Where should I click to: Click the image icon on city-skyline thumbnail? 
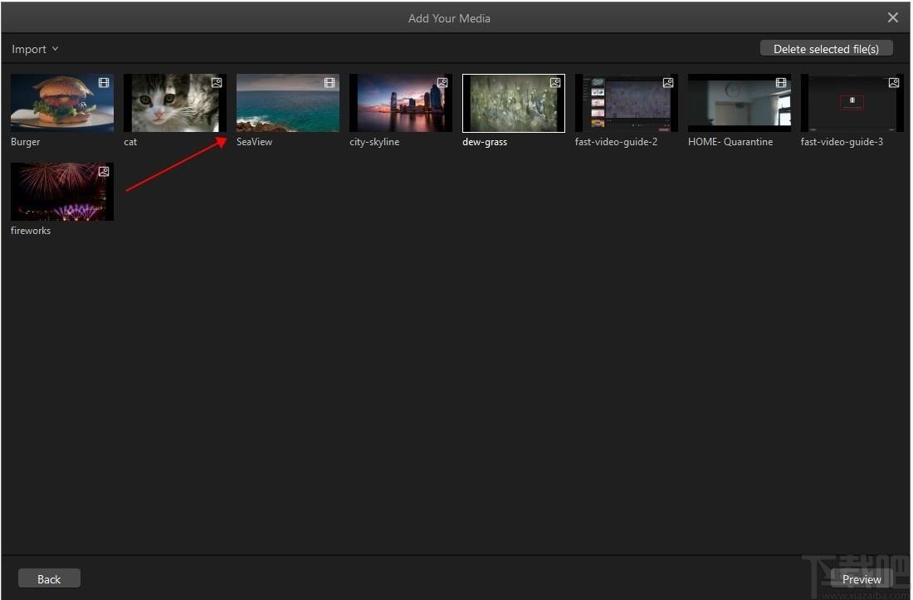click(442, 83)
